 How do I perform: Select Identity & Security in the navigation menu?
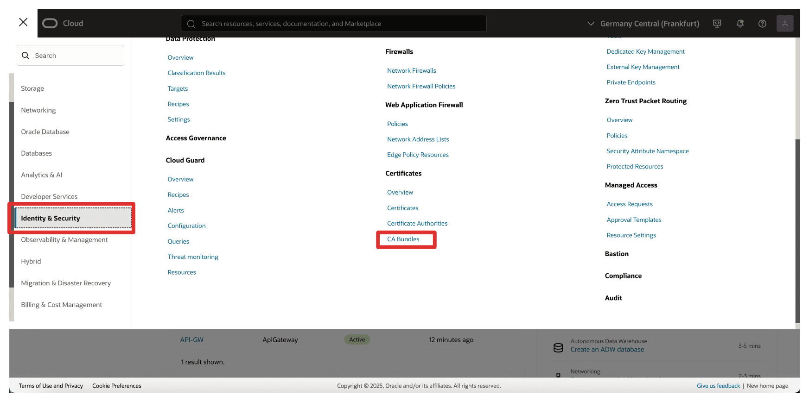[73, 218]
